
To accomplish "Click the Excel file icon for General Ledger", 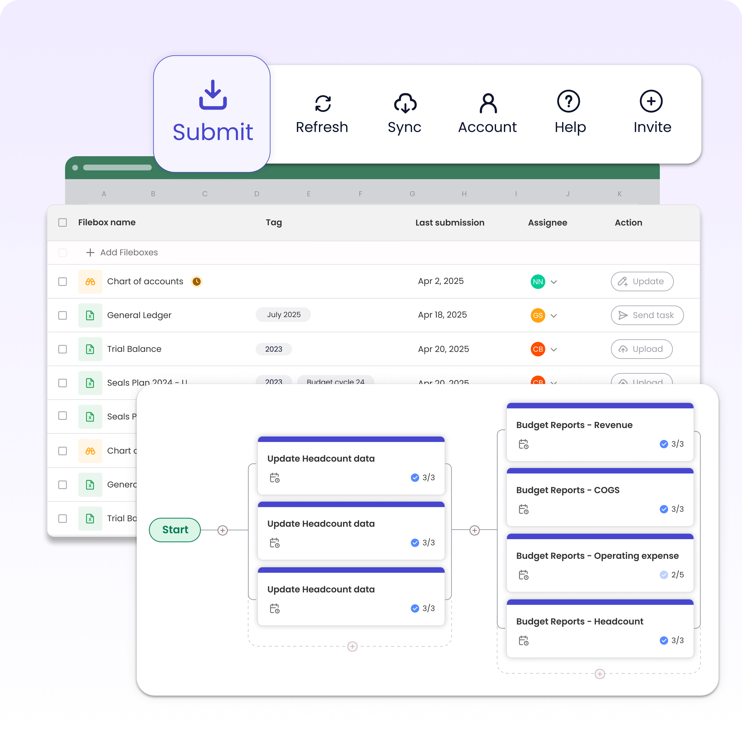I will pyautogui.click(x=90, y=315).
